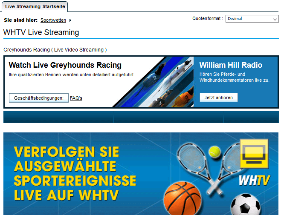Click the Greyhounds Racing (Live Video Streaming) text
Image resolution: width=281 pixels, height=218 pixels.
pos(55,50)
